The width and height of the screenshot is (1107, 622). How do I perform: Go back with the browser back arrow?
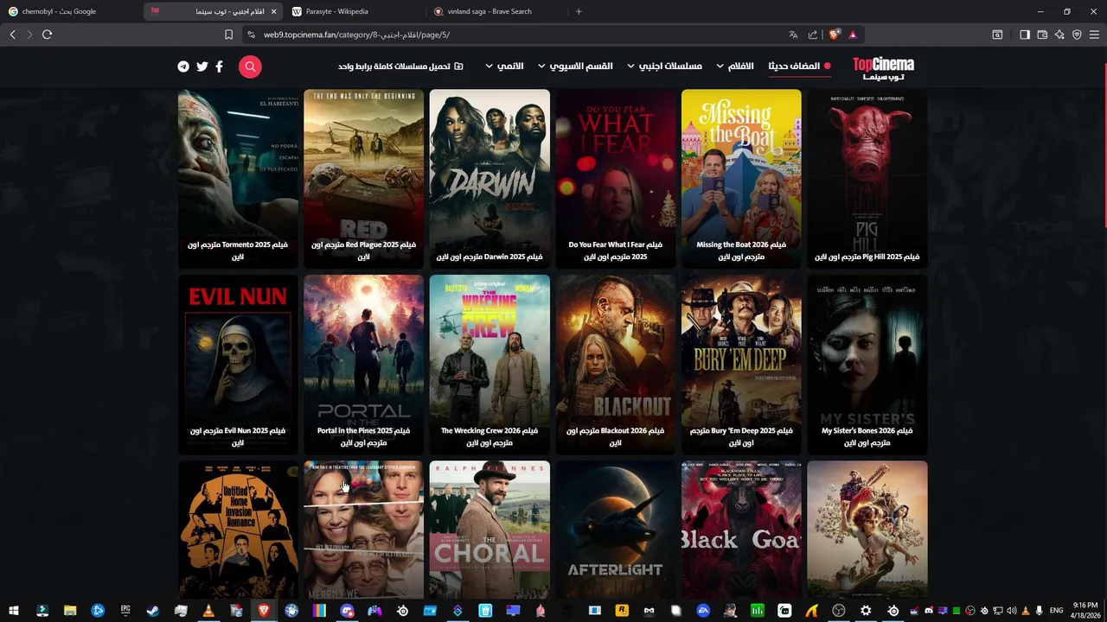tap(12, 35)
